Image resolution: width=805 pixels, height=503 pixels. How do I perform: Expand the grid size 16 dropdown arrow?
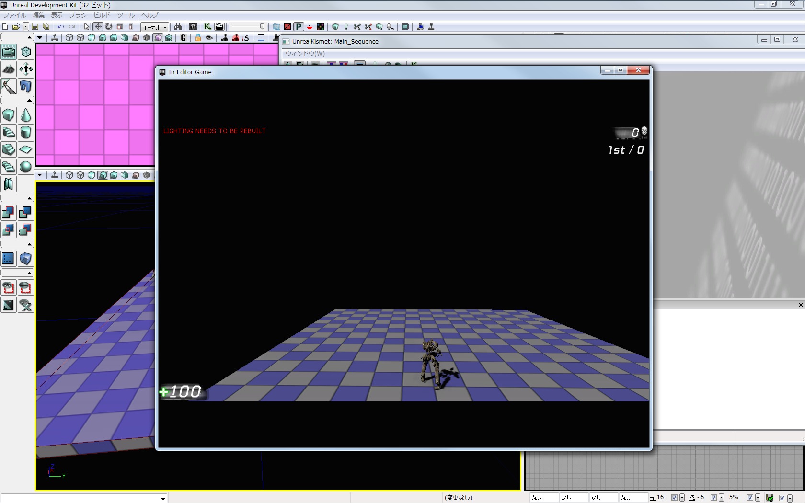[x=682, y=498]
